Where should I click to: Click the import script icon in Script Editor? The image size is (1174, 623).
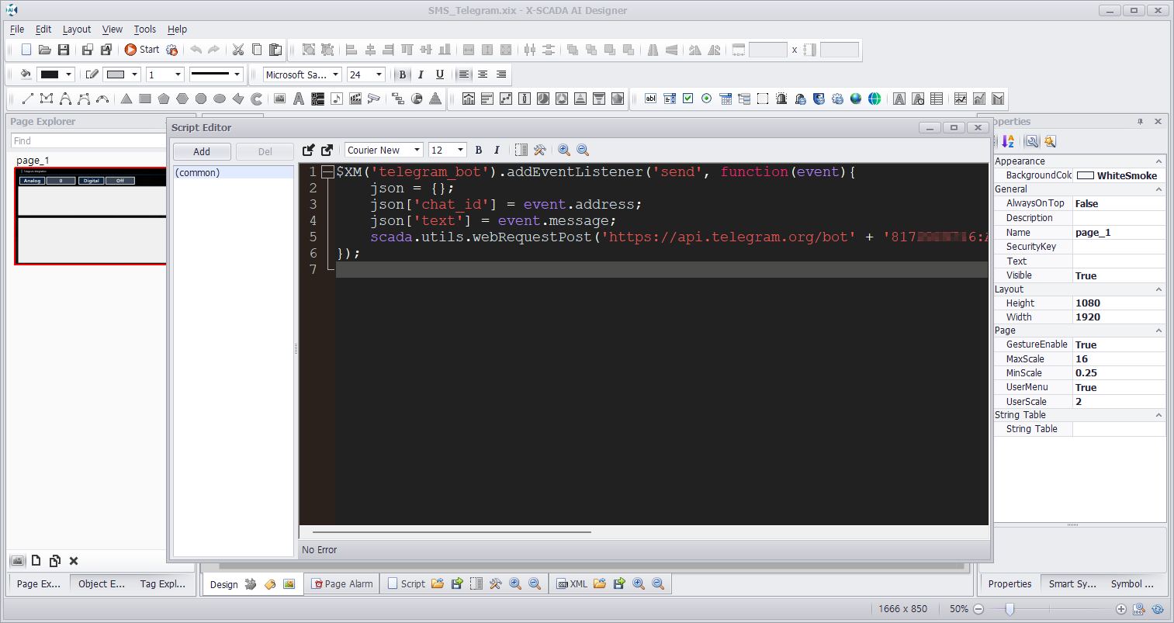click(x=309, y=150)
